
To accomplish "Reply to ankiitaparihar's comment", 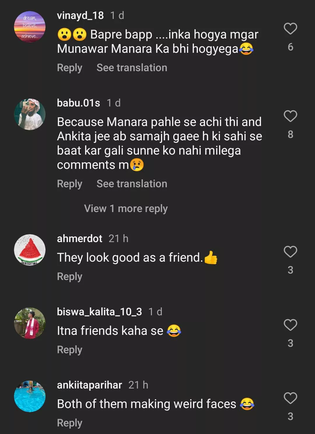I will [69, 423].
